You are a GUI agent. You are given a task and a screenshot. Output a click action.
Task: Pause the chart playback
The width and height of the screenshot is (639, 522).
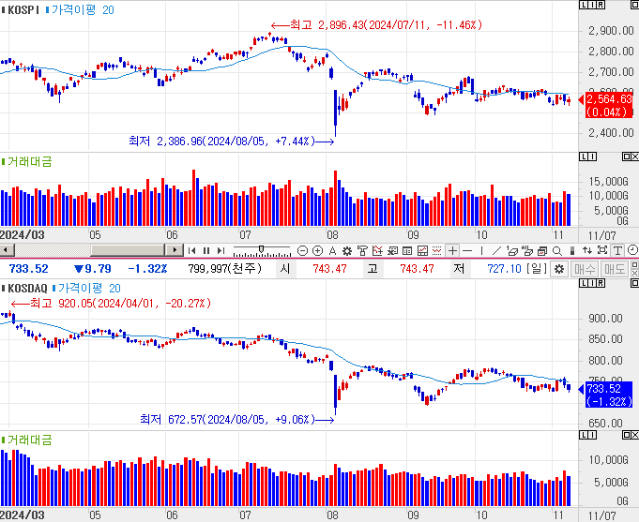pyautogui.click(x=206, y=250)
